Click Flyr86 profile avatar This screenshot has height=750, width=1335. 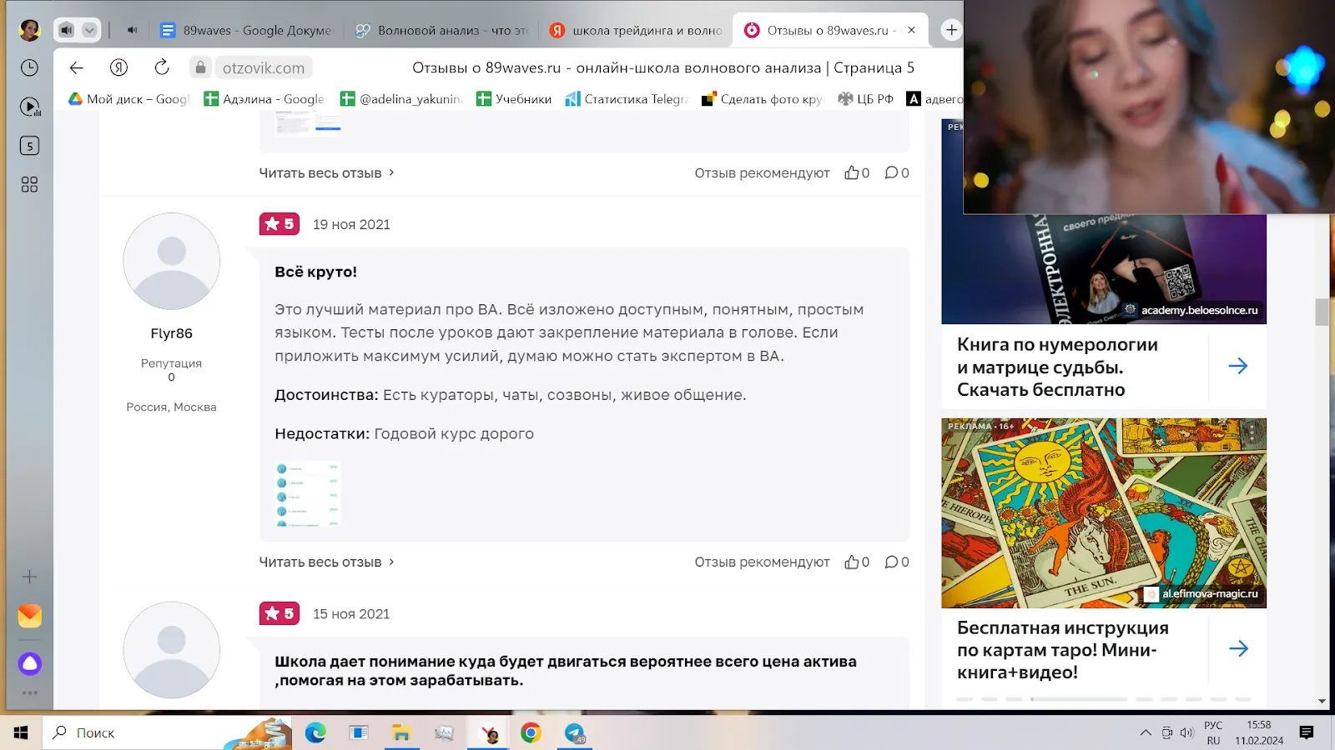171,261
